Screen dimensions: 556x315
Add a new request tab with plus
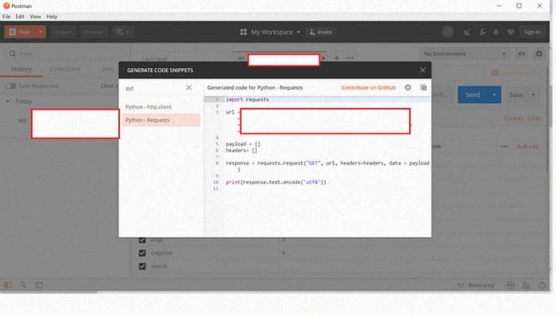point(337,58)
